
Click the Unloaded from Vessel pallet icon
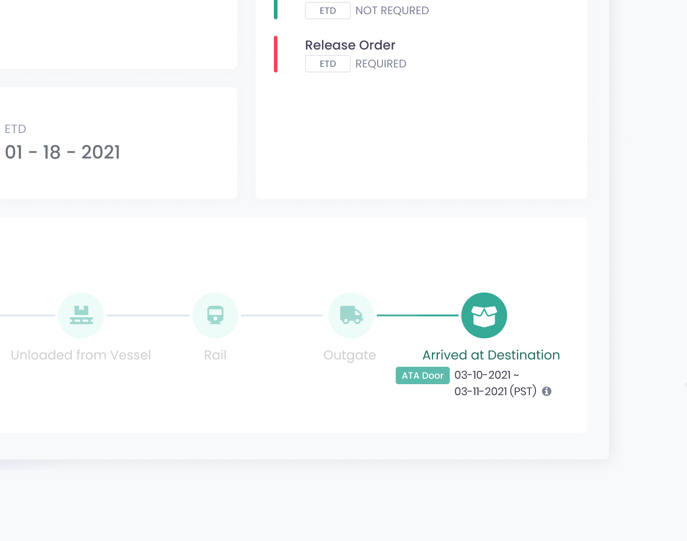coord(81,315)
